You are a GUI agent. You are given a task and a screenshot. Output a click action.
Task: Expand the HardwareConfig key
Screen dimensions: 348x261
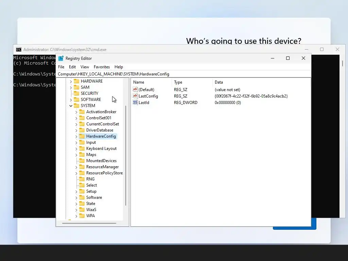76,137
